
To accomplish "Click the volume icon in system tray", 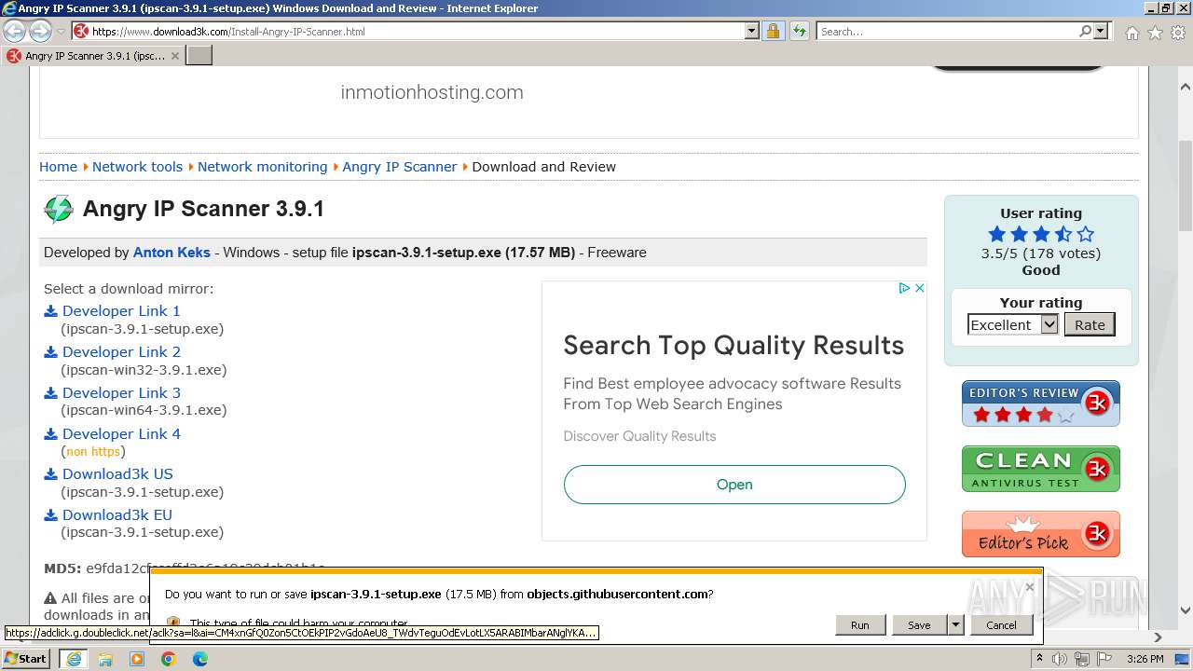I will point(1059,659).
